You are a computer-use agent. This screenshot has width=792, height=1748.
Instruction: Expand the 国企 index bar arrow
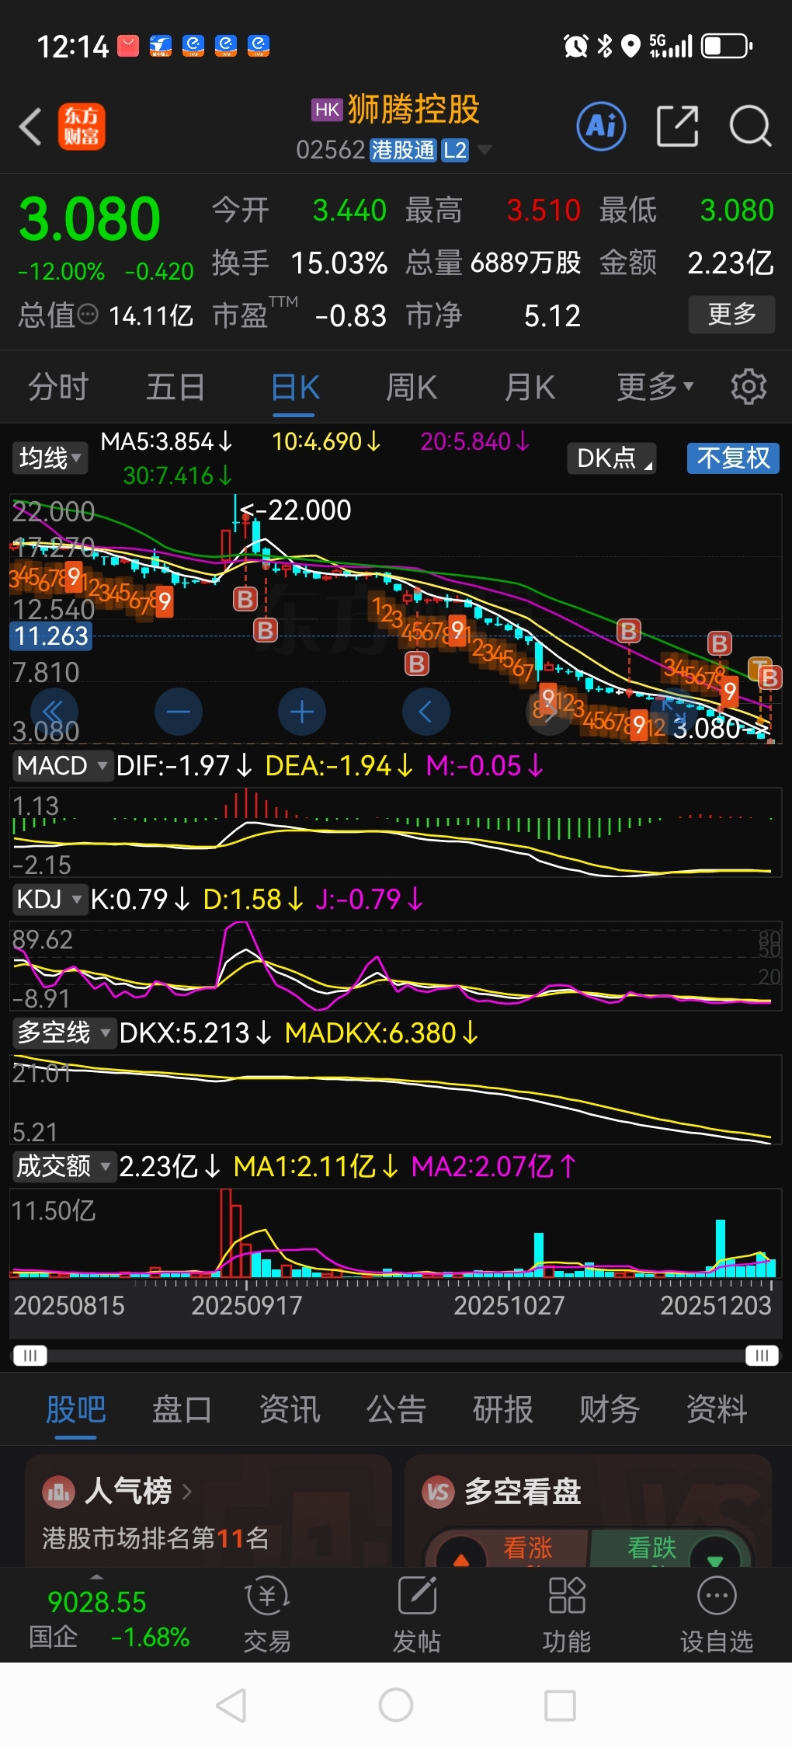(x=96, y=1576)
